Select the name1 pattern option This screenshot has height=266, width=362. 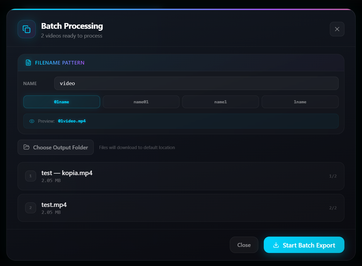coord(220,102)
